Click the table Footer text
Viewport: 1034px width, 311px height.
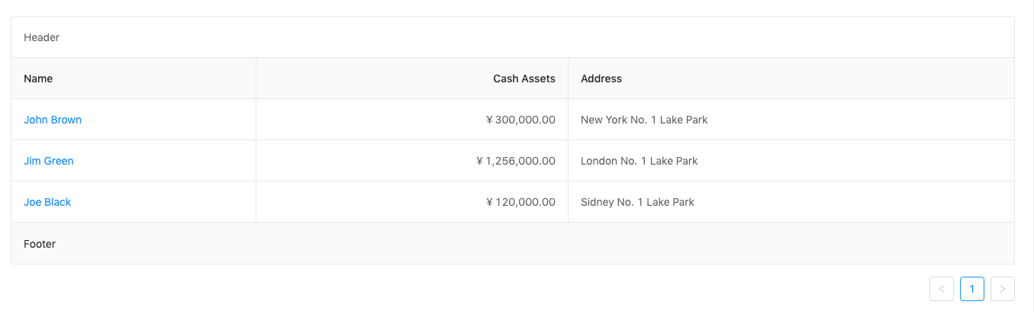pyautogui.click(x=40, y=244)
